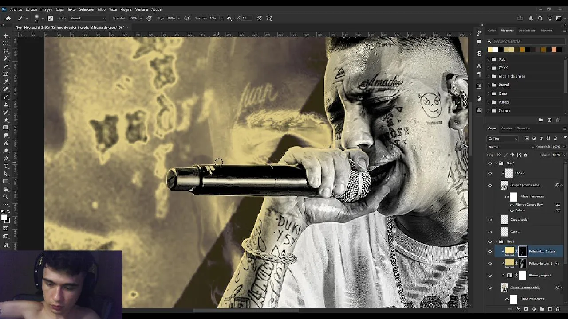Select the Clone Stamp tool
Viewport: 568px width, 319px height.
coord(6,105)
